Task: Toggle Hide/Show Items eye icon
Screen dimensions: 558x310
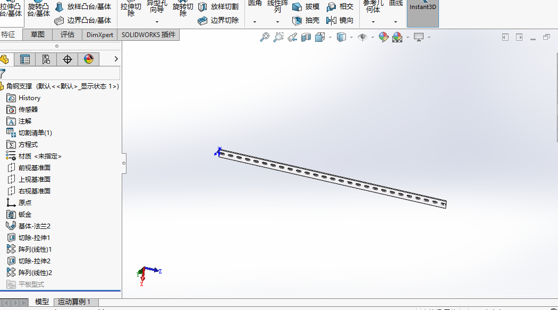Action: (362, 37)
